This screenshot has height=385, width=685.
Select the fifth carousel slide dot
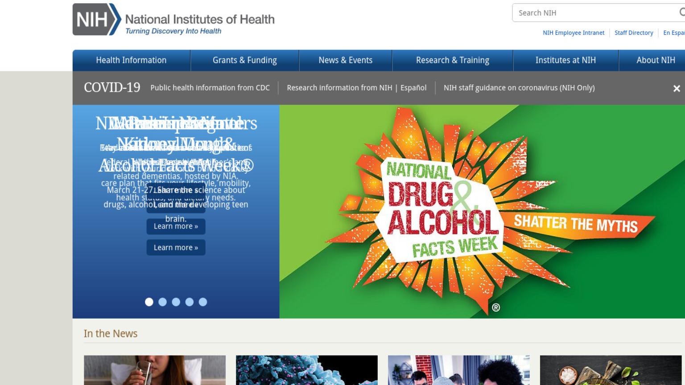pos(203,302)
